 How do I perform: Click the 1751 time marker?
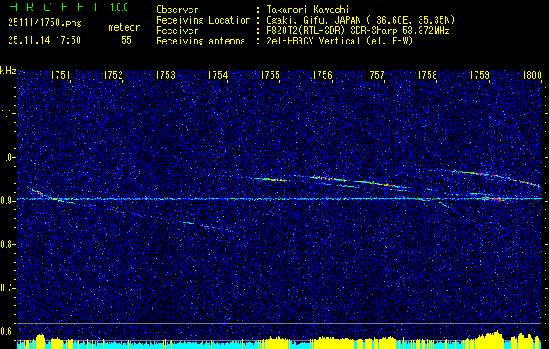click(60, 75)
